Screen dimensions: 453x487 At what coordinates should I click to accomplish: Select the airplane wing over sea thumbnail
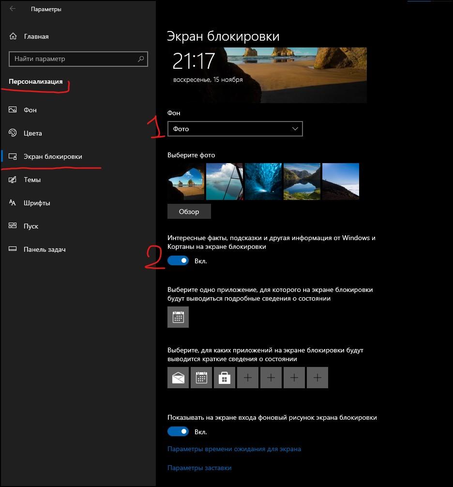(225, 182)
